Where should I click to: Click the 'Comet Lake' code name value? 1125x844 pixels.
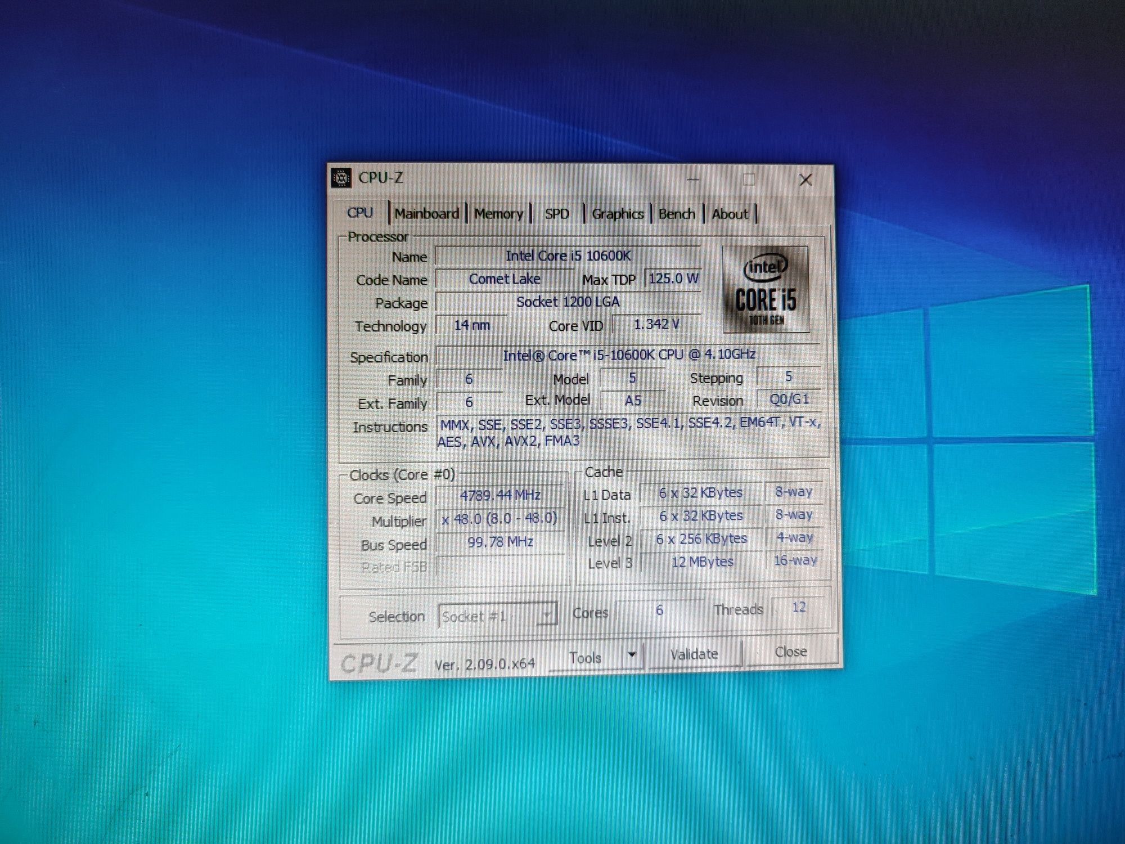505,279
